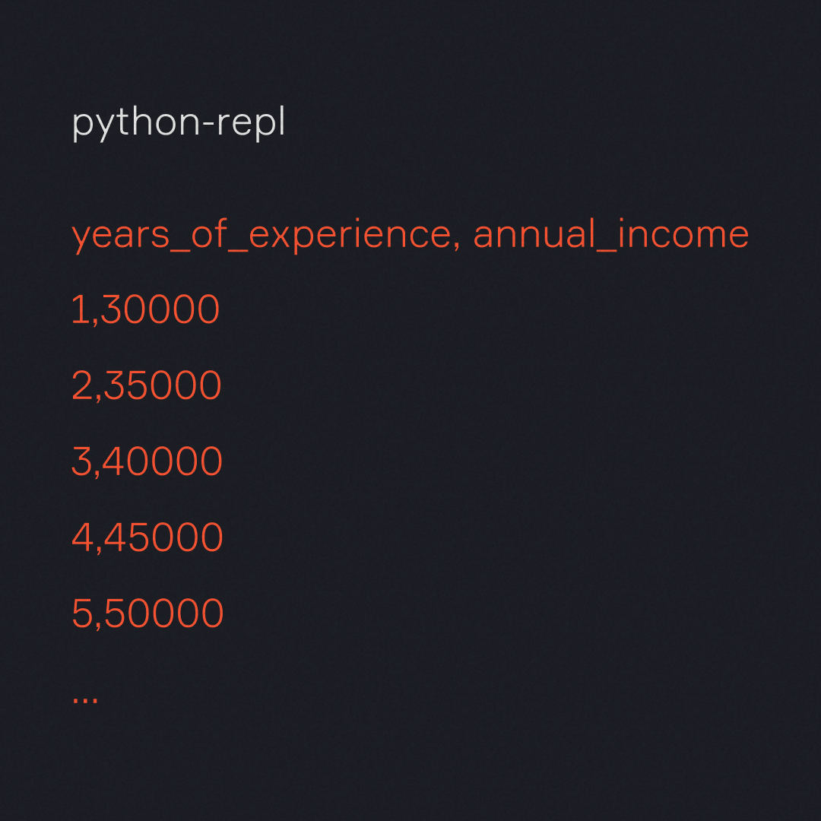The width and height of the screenshot is (821, 821).
Task: Click the data row 2,35000
Action: pos(147,385)
